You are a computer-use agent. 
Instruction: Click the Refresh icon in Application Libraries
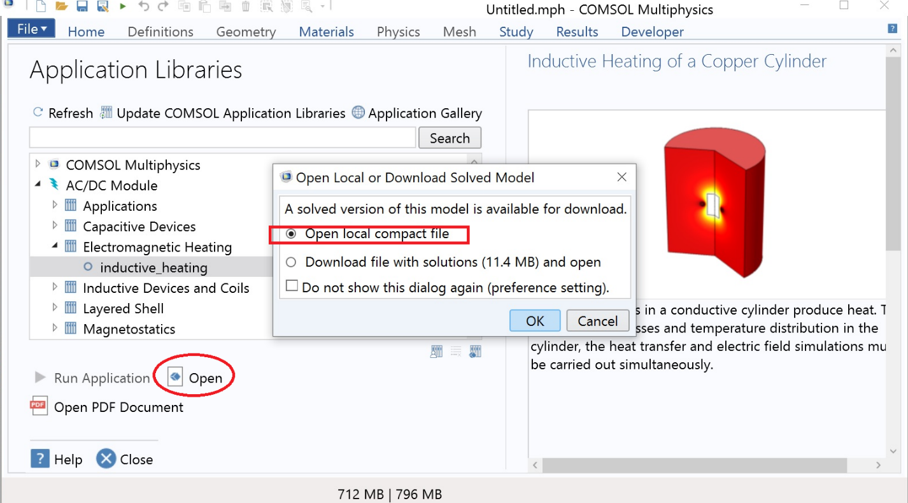pyautogui.click(x=38, y=113)
